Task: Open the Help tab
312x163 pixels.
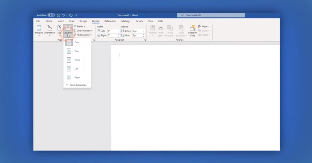Action: point(161,21)
